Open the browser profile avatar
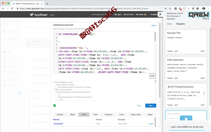Viewport: 211px width, 132px height. pyautogui.click(x=204, y=9)
